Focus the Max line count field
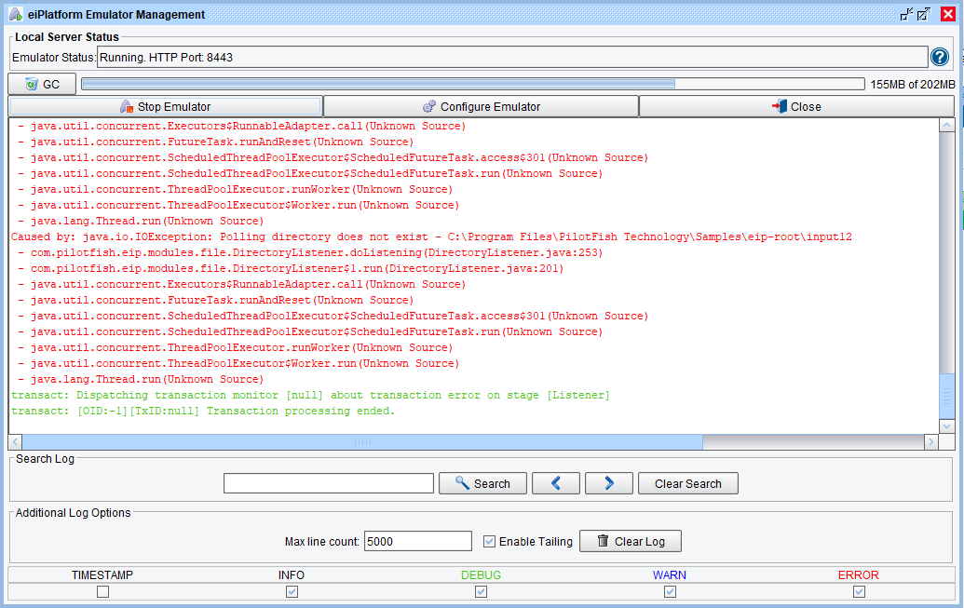The width and height of the screenshot is (964, 608). [418, 541]
